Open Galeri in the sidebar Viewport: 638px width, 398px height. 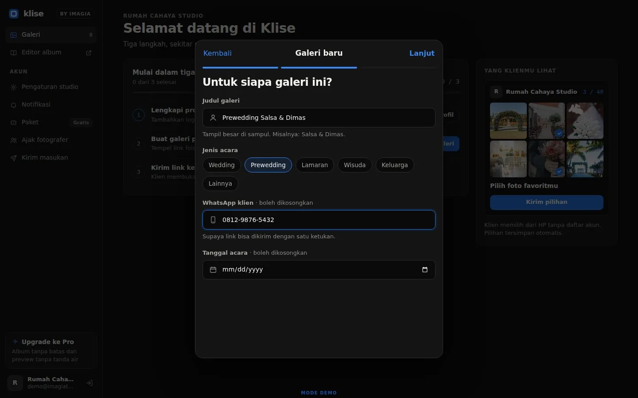click(51, 34)
